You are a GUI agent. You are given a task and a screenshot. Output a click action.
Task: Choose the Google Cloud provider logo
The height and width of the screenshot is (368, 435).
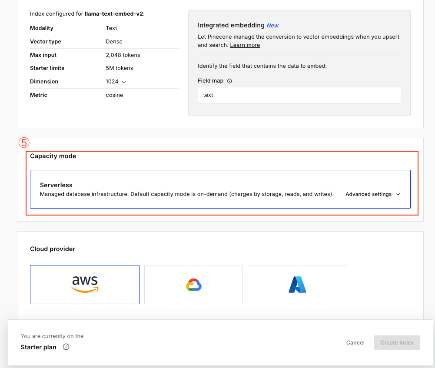193,285
